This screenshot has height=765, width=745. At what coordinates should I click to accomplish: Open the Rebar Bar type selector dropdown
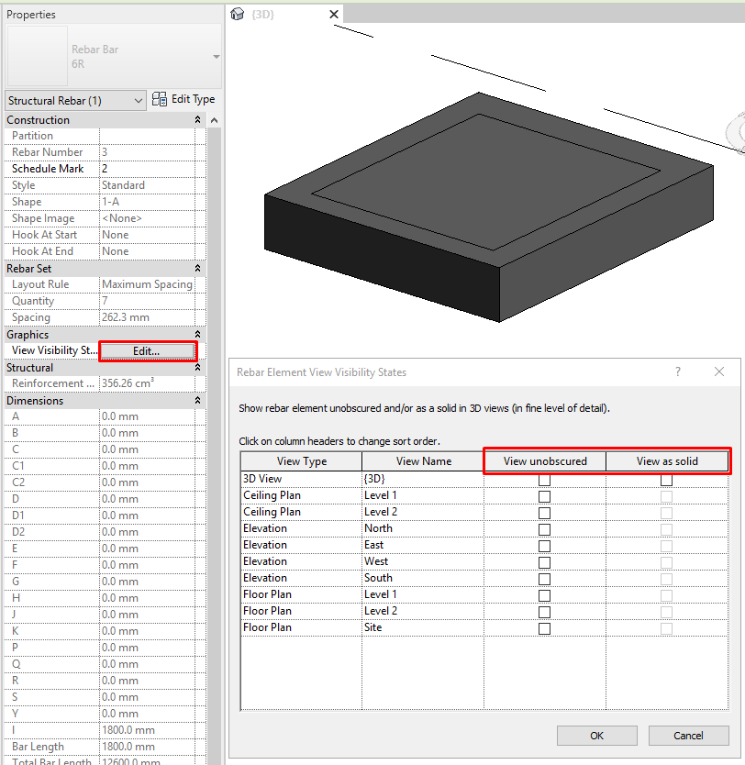(x=217, y=57)
